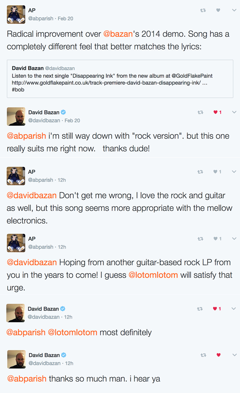
Task: Click red heart on "most definitely" tweet
Action: point(216,309)
